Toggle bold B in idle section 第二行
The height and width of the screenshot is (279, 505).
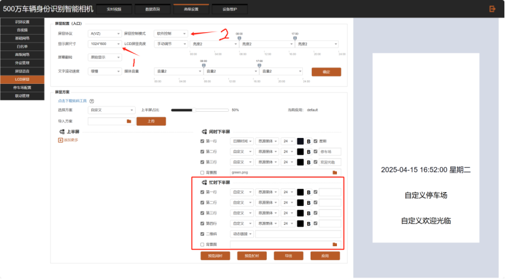(x=308, y=152)
